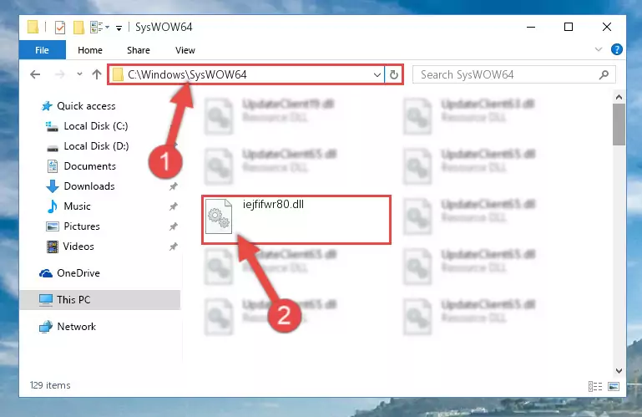Switch to the View ribbon tab
The image size is (642, 417).
tap(185, 50)
